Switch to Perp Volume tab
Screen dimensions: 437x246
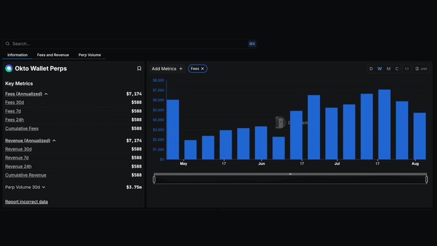point(89,55)
